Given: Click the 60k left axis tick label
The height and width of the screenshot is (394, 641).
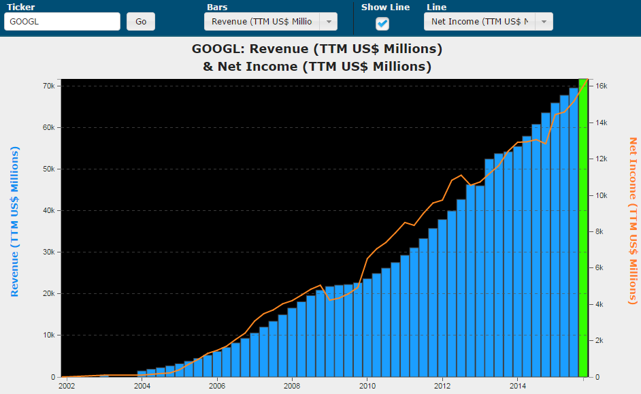Looking at the screenshot, I should pyautogui.click(x=48, y=127).
